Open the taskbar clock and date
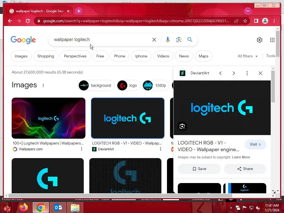Screen dimensions: 284x213 [x=272, y=208]
